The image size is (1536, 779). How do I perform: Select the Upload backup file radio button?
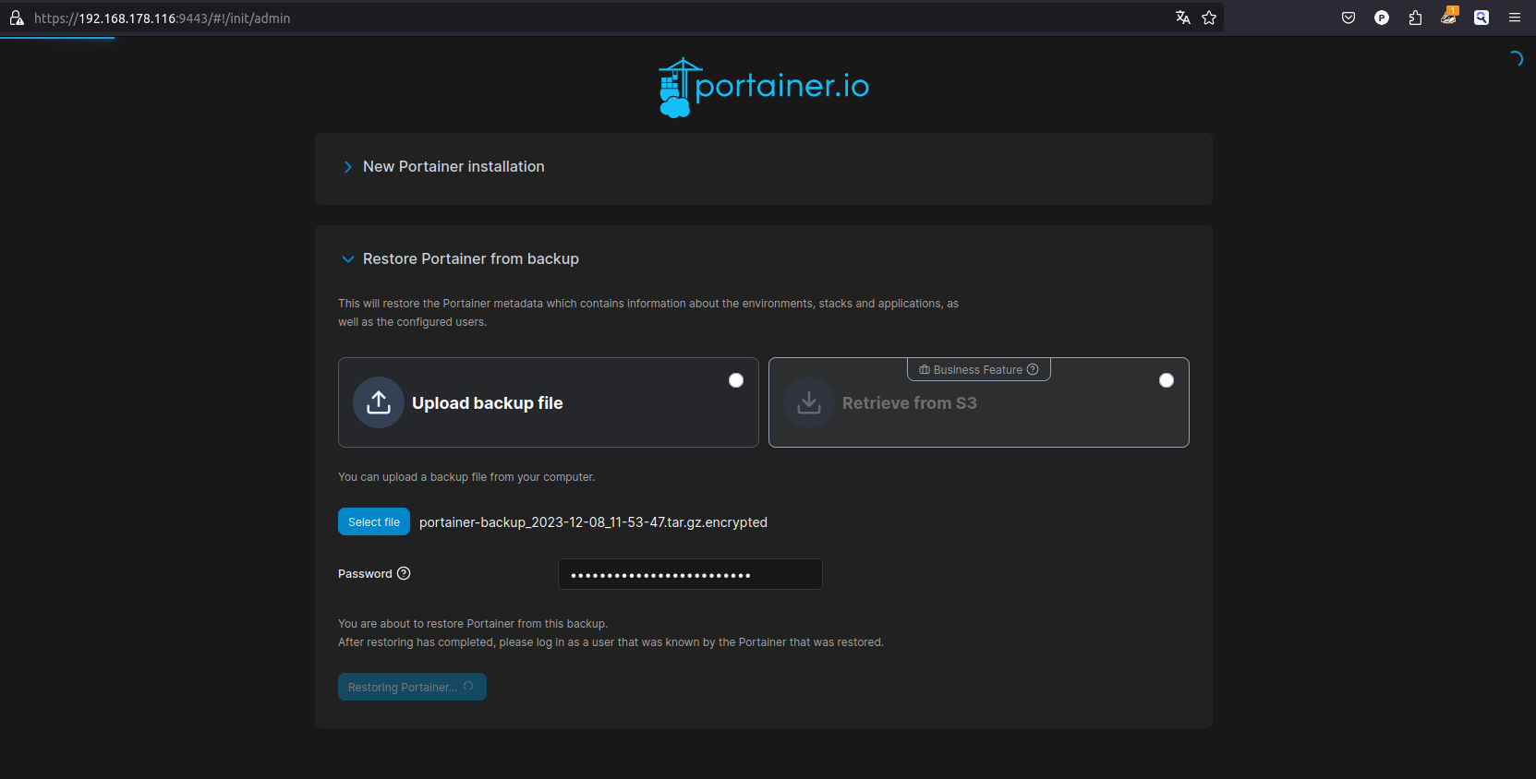point(736,380)
